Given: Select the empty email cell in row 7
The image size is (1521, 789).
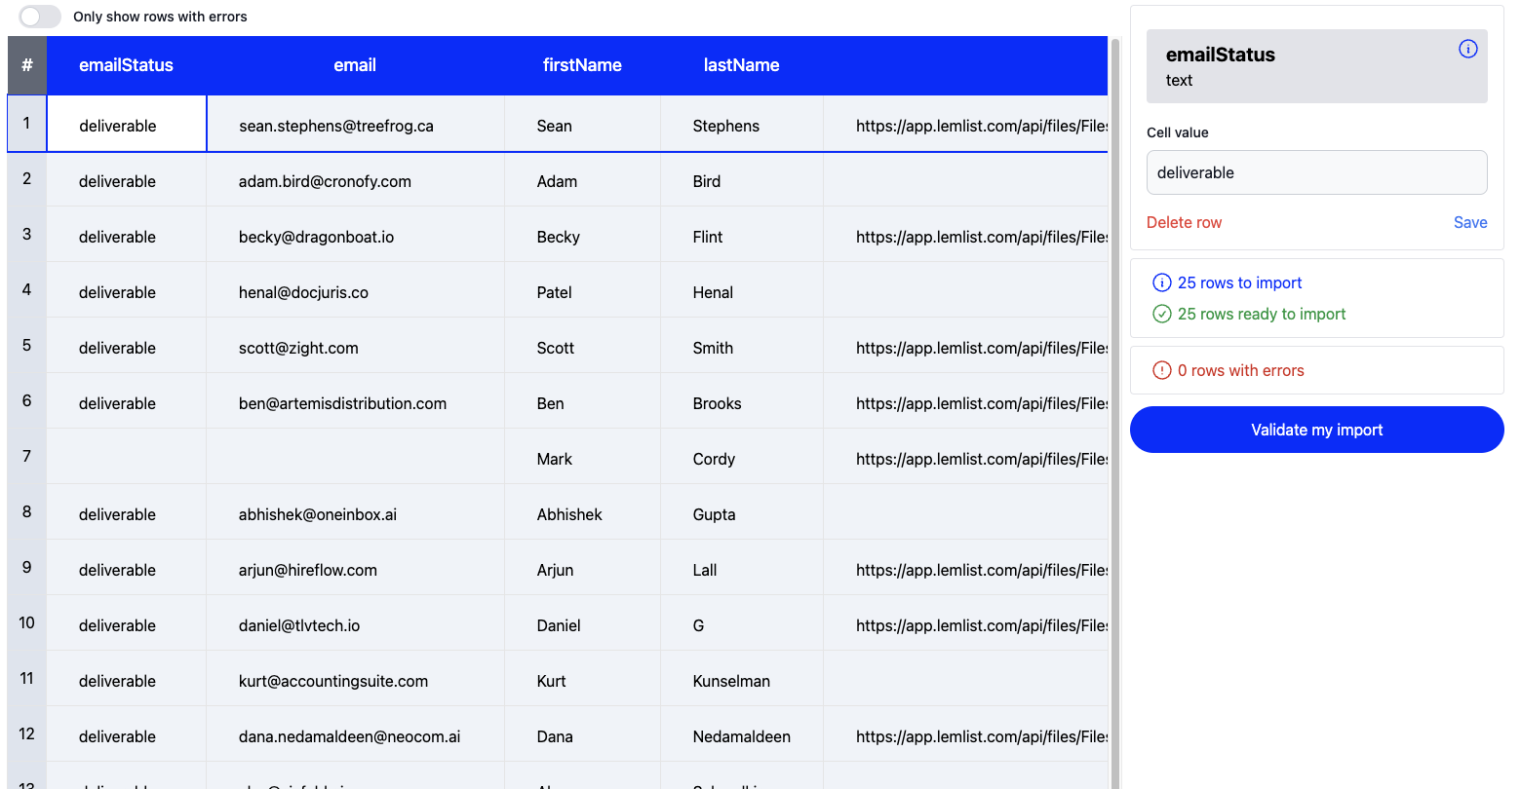Looking at the screenshot, I should pyautogui.click(x=355, y=459).
